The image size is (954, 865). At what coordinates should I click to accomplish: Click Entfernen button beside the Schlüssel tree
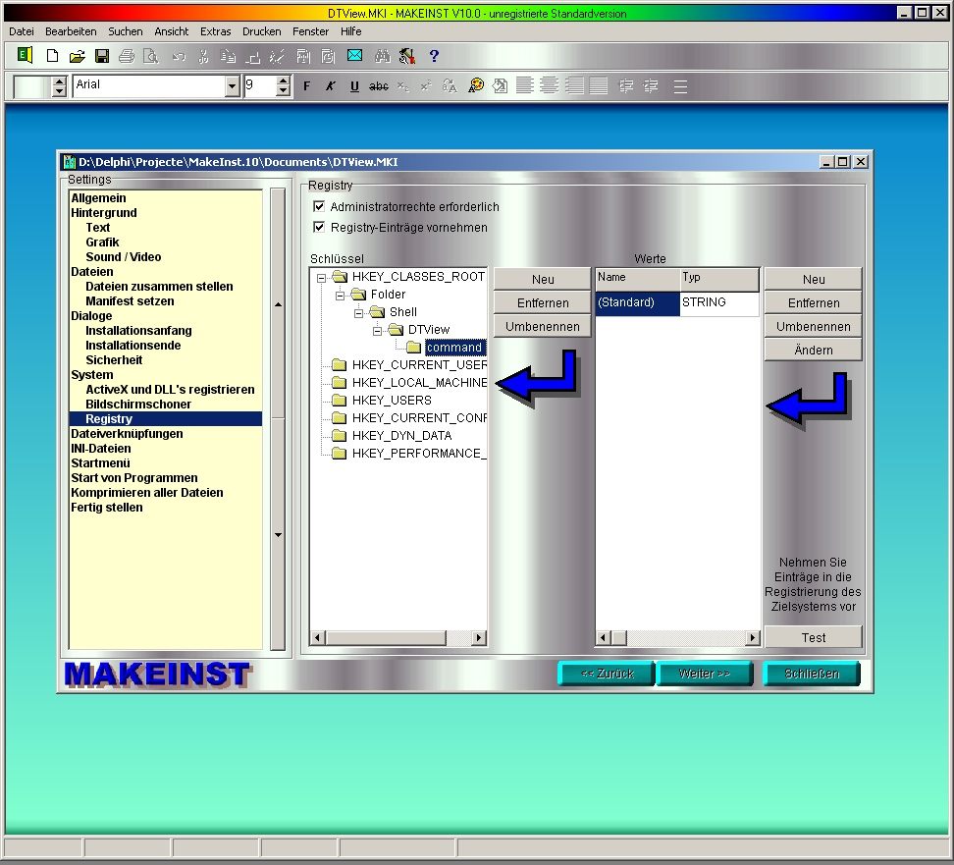[543, 302]
